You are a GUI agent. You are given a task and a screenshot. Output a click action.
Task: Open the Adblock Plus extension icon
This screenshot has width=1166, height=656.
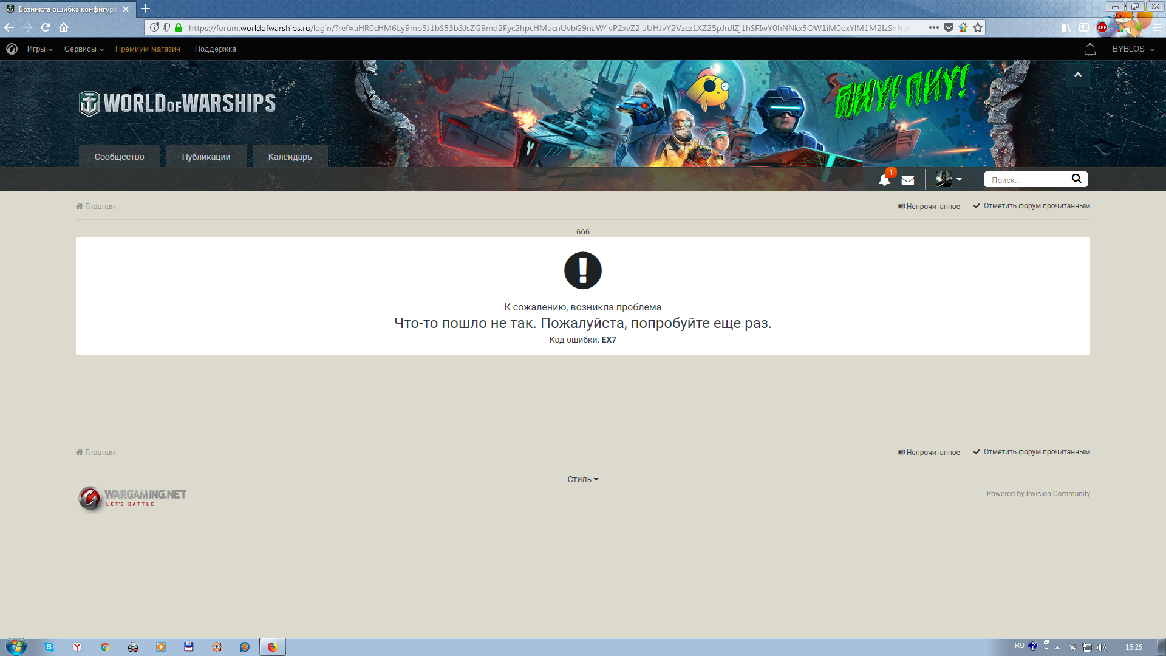[x=1102, y=27]
